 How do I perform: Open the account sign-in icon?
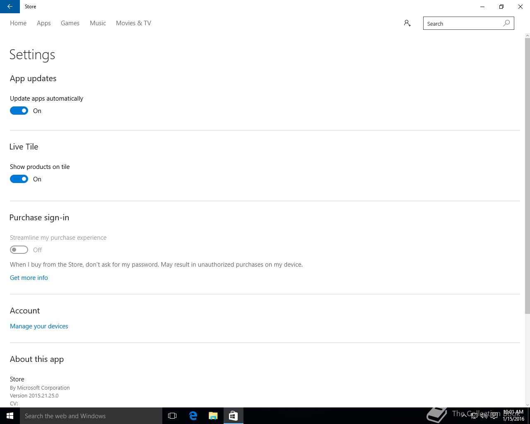click(x=407, y=23)
